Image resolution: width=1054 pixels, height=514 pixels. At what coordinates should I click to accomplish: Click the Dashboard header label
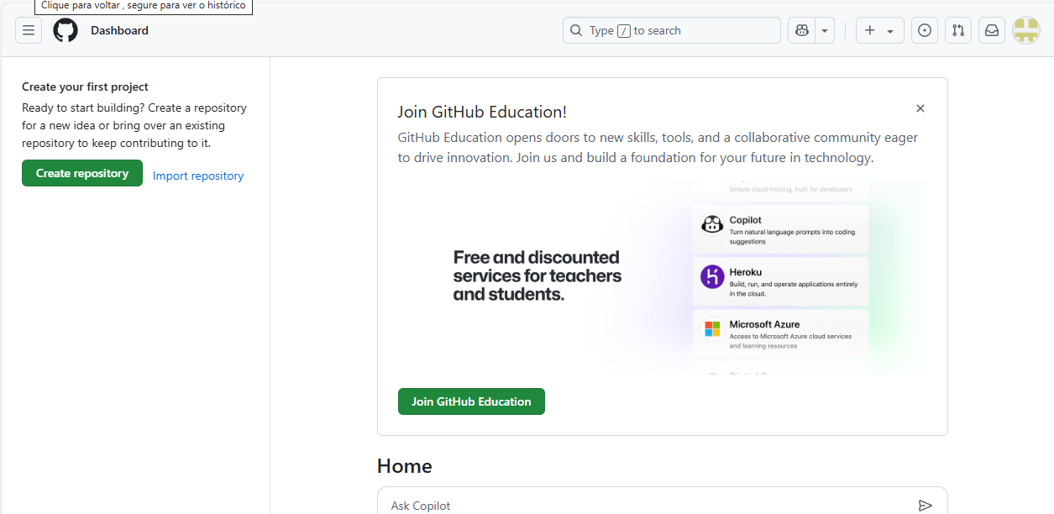tap(119, 30)
